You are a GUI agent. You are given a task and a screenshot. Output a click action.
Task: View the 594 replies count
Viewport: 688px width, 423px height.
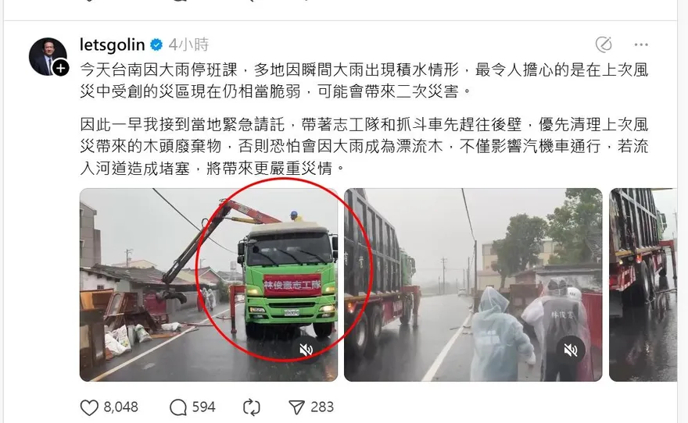click(203, 407)
